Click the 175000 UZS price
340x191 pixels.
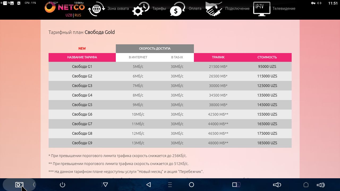point(267,133)
